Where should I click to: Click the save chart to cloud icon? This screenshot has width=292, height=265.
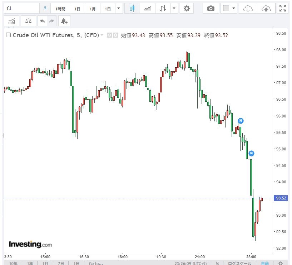pyautogui.click(x=266, y=8)
